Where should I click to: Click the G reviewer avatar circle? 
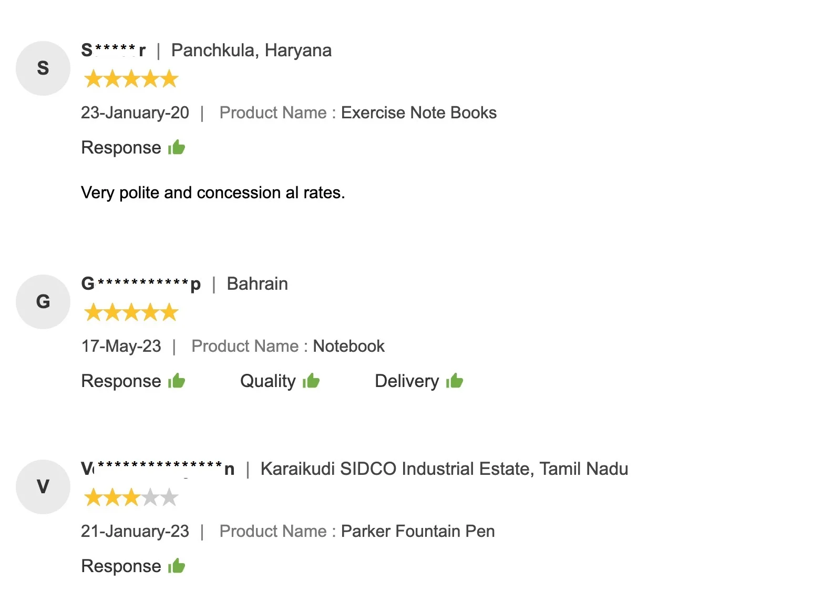pos(43,302)
